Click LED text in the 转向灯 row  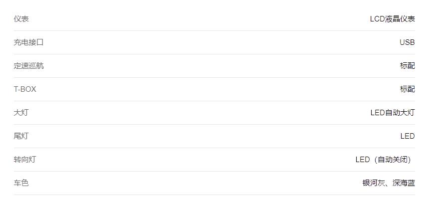[363, 160]
